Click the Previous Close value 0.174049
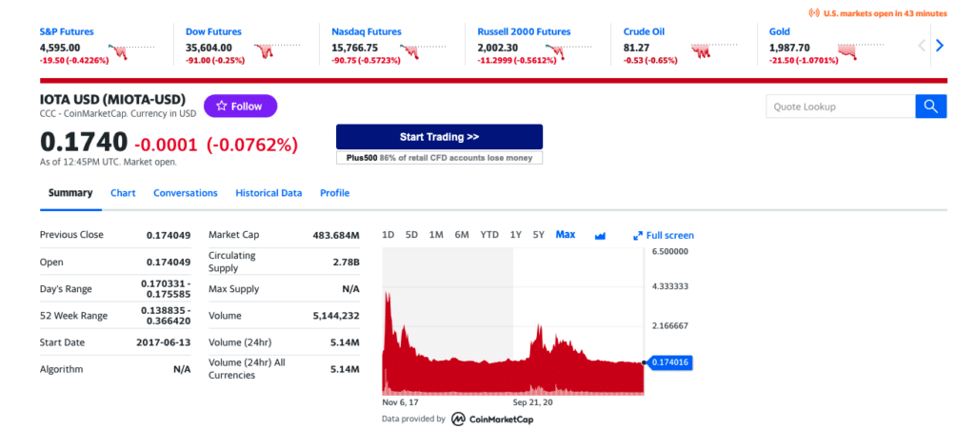975x429 pixels. pos(169,235)
